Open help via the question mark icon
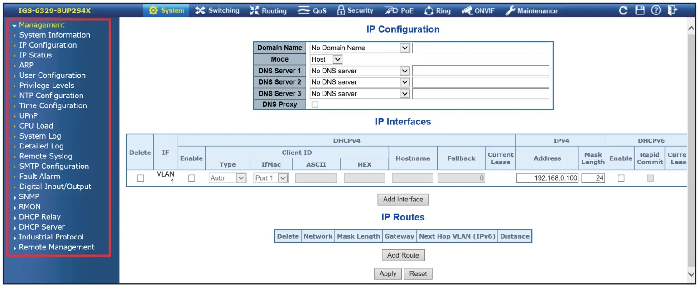This screenshot has height=287, width=698. click(x=656, y=10)
